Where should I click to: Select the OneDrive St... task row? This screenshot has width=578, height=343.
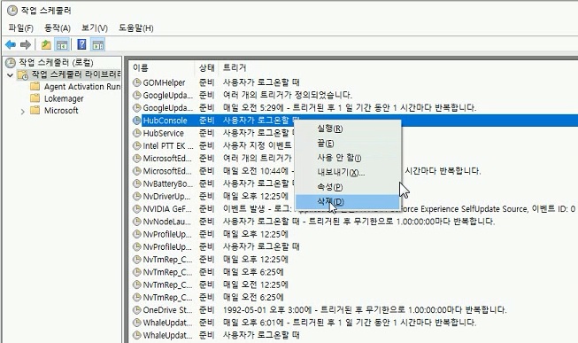tap(354, 310)
